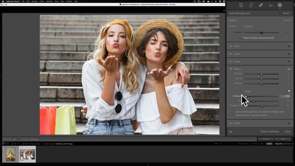Click the mask Amount slider handle
Image resolution: width=295 pixels, height=166 pixels.
261,33
